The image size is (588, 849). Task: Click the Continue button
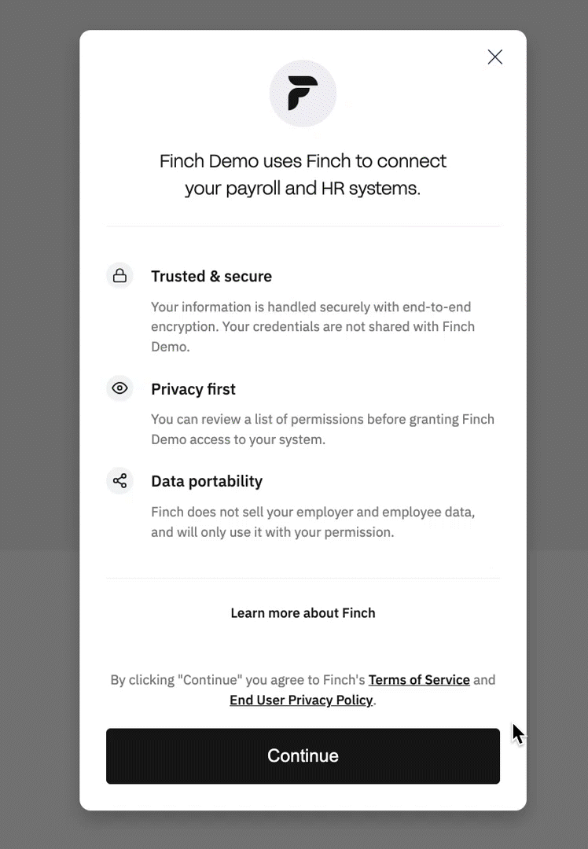(x=303, y=756)
